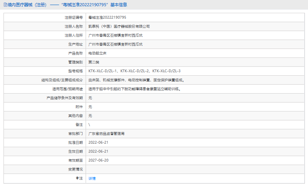Select the 注册人住所 label
This screenshot has width=308, height=186.
point(74,35)
